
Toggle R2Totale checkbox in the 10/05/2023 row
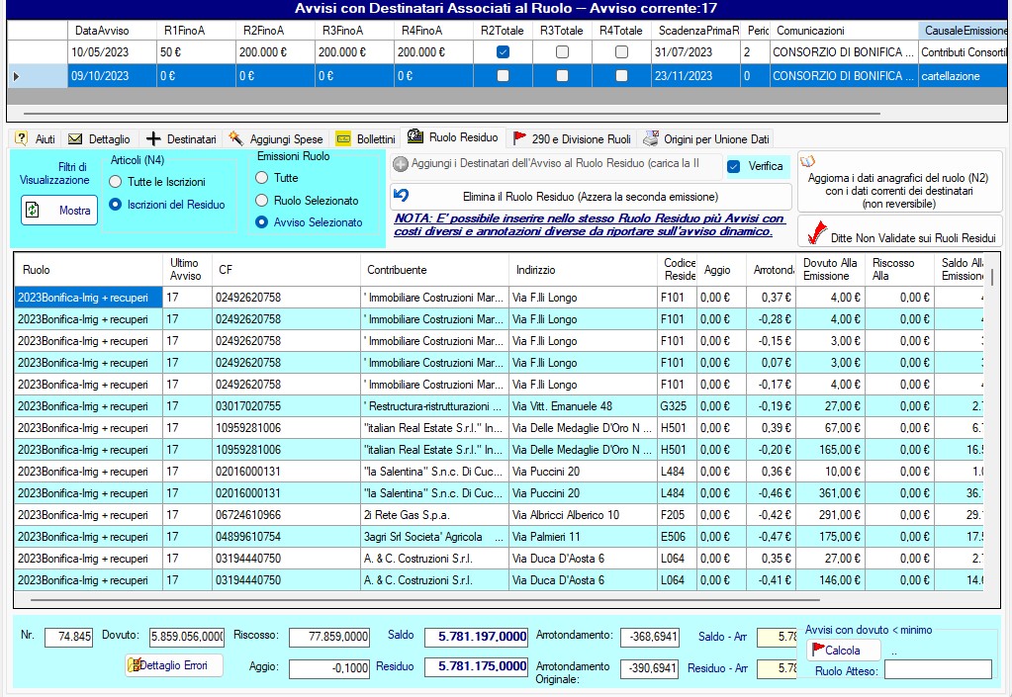(x=503, y=51)
